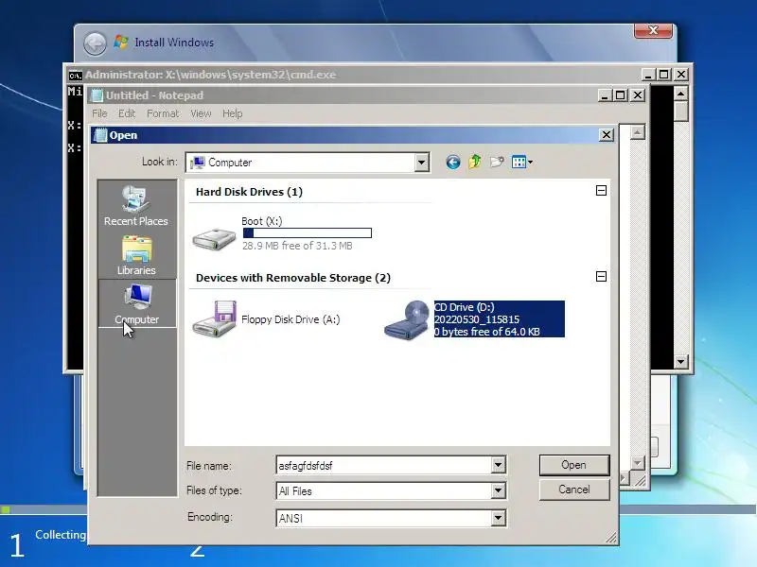Click the Open dialog resize grip

tap(611, 538)
